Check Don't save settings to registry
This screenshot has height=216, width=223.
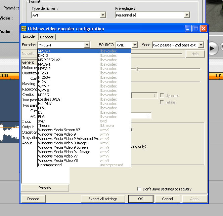click(x=139, y=189)
